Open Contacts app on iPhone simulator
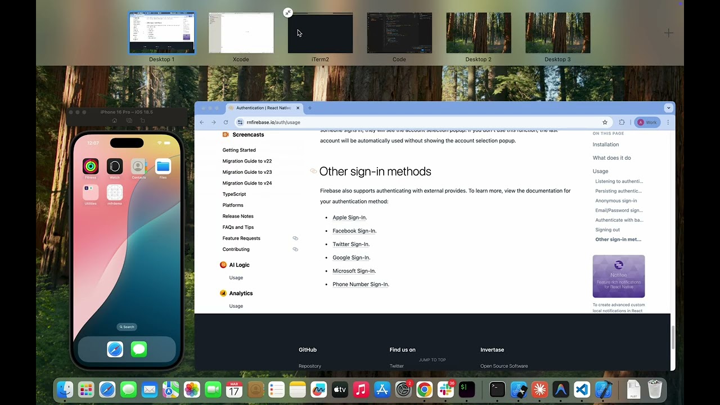The width and height of the screenshot is (720, 405). pyautogui.click(x=138, y=166)
